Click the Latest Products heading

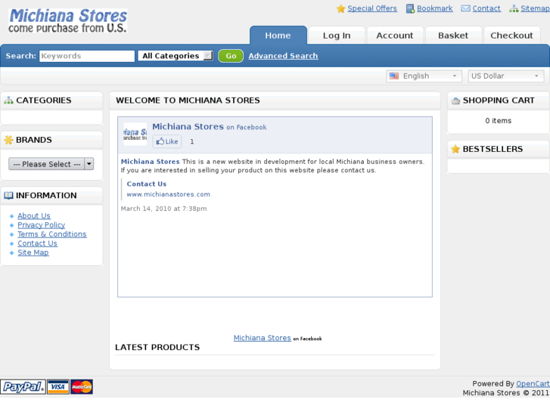pos(157,347)
